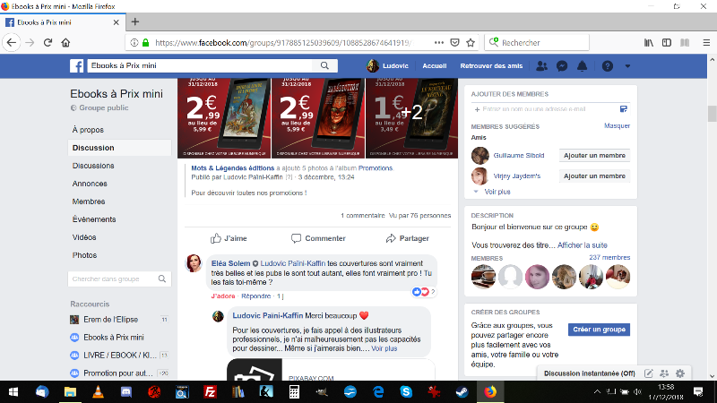Expand Voir plus under suggested members

point(497,192)
